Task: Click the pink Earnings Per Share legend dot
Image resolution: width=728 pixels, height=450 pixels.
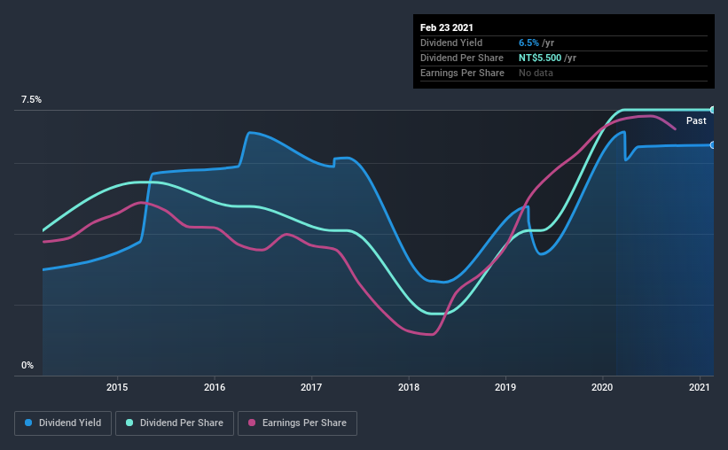Action: tap(252, 423)
